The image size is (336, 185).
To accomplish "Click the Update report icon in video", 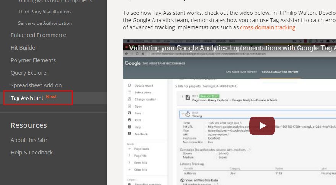I will [130, 85].
